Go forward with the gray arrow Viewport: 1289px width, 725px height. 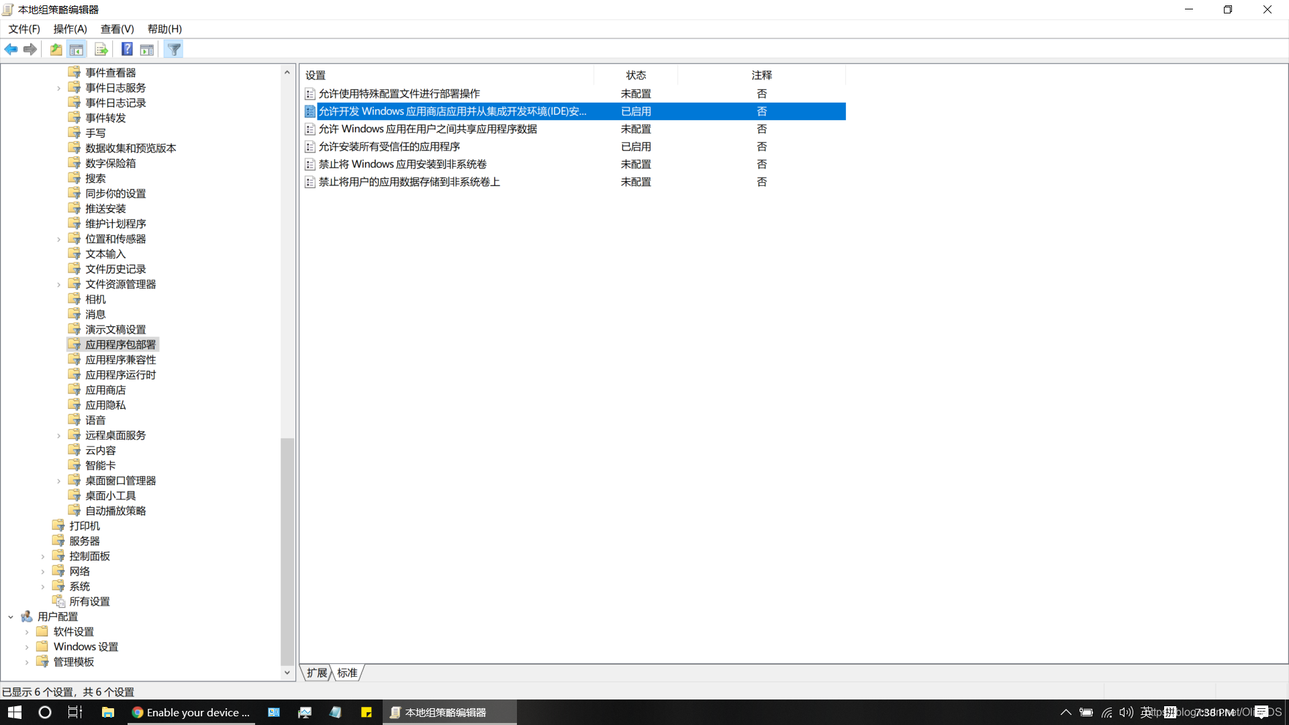(30, 50)
